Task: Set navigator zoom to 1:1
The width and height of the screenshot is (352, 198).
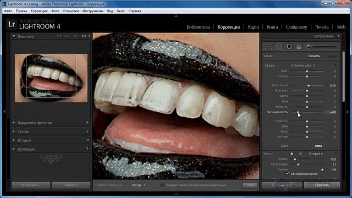Action: [76, 36]
